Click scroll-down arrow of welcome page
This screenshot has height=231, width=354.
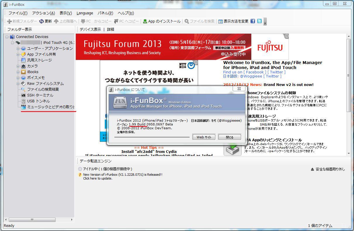(x=348, y=154)
